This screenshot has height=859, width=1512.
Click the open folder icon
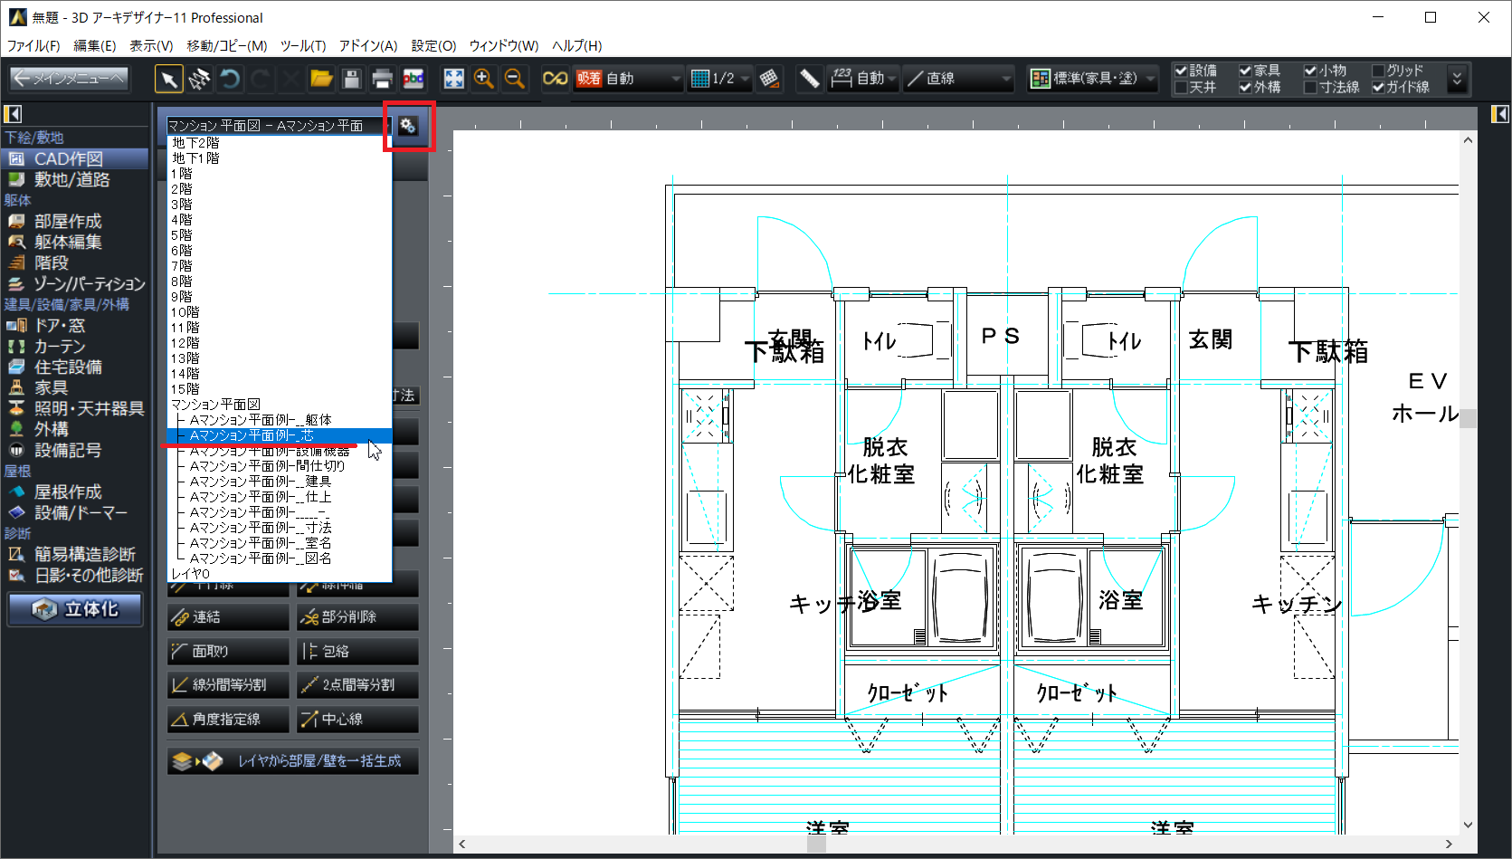pyautogui.click(x=321, y=80)
